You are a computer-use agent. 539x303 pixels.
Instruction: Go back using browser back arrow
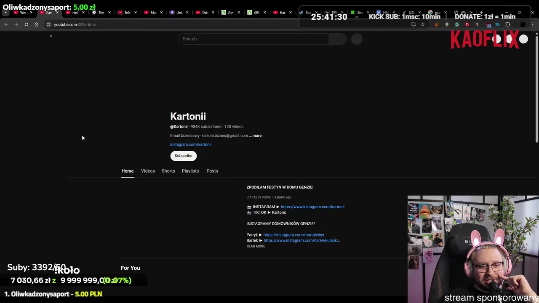pos(6,24)
